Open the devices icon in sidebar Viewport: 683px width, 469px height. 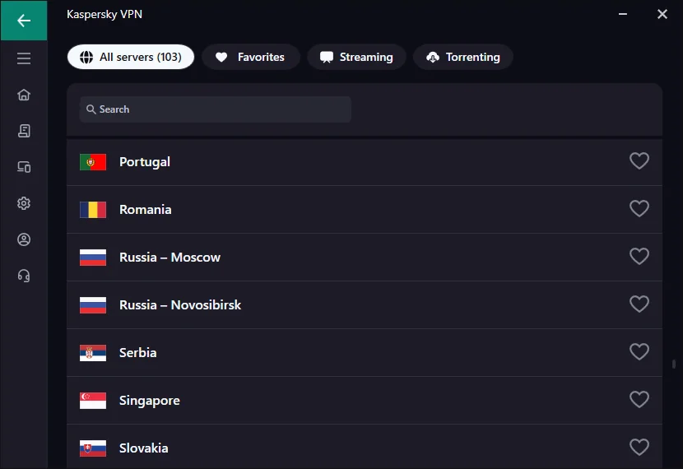[24, 167]
